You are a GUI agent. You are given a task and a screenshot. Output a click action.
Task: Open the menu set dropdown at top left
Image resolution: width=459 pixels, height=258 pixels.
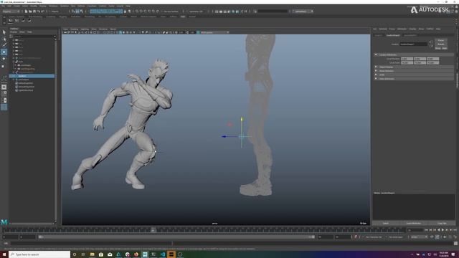click(x=11, y=11)
